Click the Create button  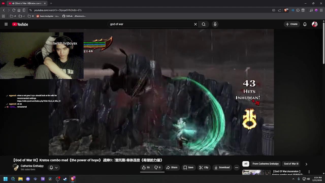pyautogui.click(x=291, y=24)
